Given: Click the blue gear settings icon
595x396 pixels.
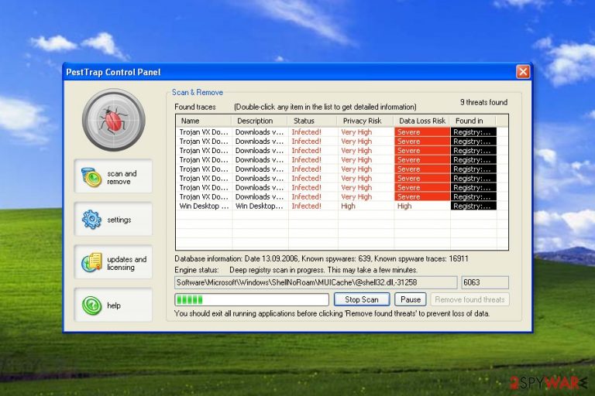Looking at the screenshot, I should coord(91,220).
